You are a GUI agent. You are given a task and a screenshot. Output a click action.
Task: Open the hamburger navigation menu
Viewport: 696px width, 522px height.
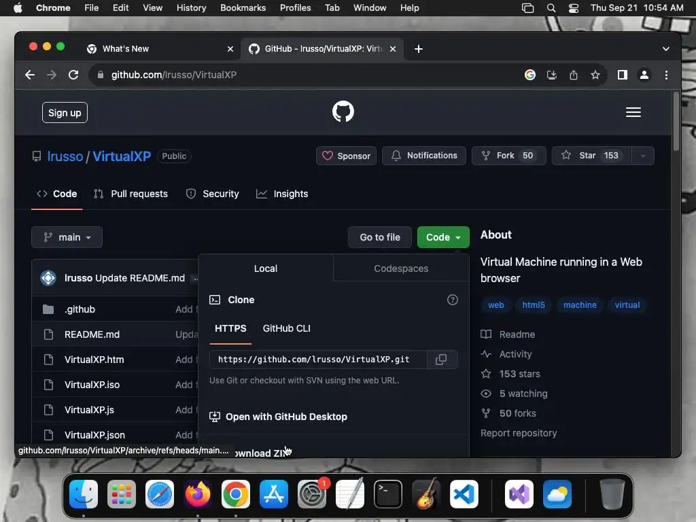(x=633, y=112)
